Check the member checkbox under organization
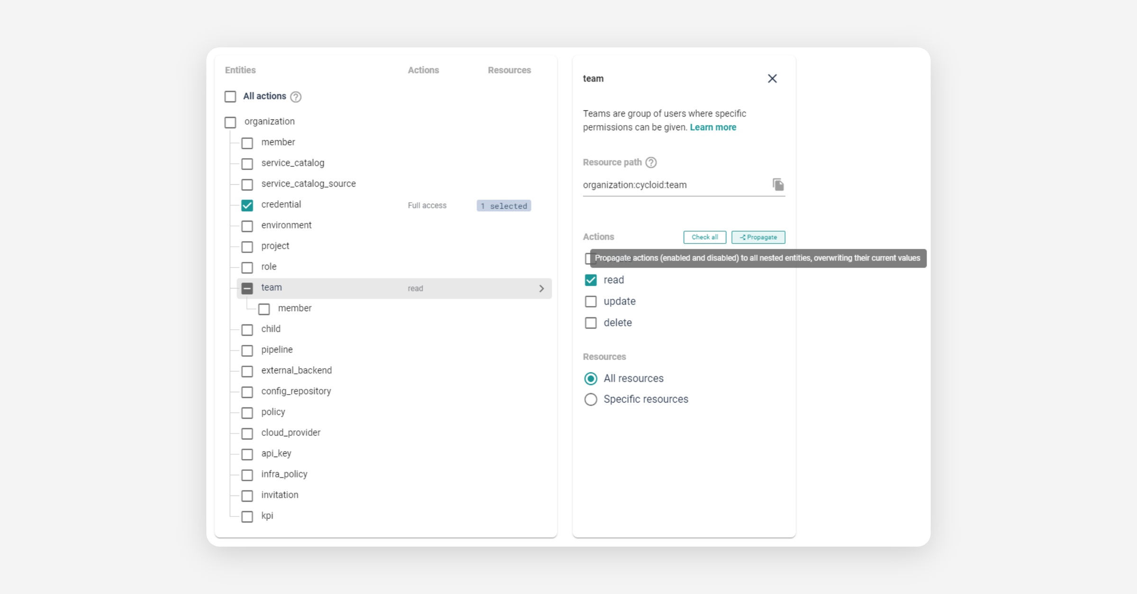Screen dimensions: 1137x594 (247, 143)
